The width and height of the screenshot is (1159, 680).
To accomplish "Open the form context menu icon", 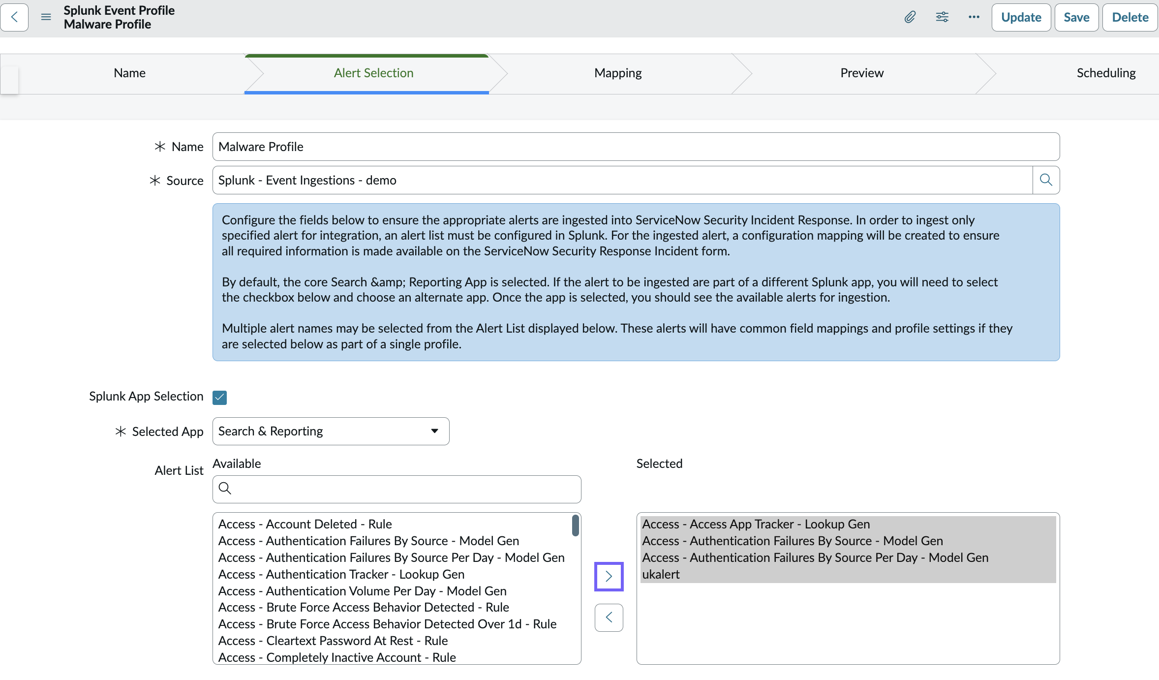I will click(46, 17).
